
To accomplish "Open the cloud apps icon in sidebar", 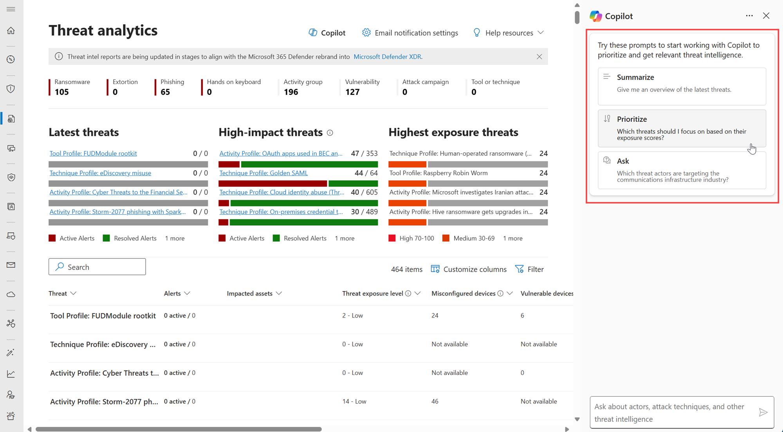I will [x=11, y=294].
